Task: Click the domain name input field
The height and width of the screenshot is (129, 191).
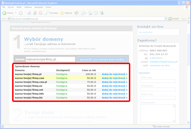Action: pyautogui.click(x=50, y=59)
